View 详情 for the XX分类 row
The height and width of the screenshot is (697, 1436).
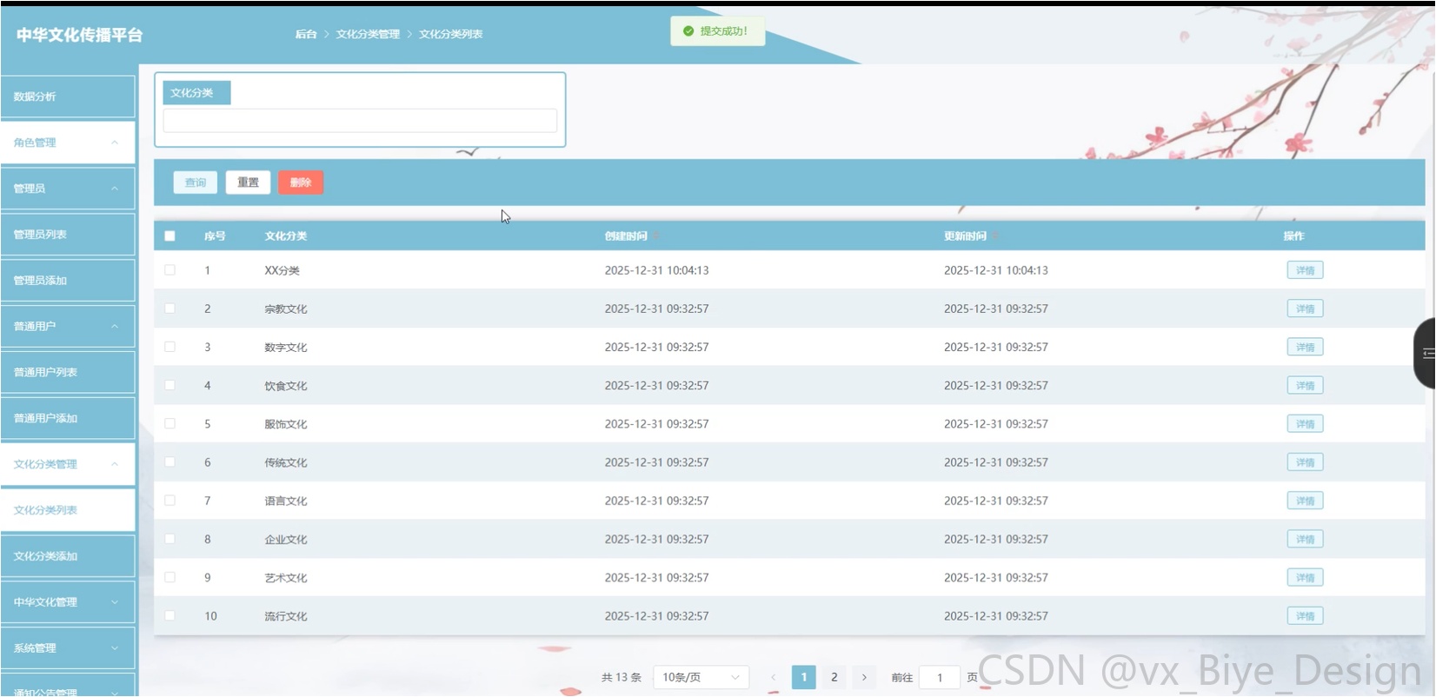[x=1305, y=270]
